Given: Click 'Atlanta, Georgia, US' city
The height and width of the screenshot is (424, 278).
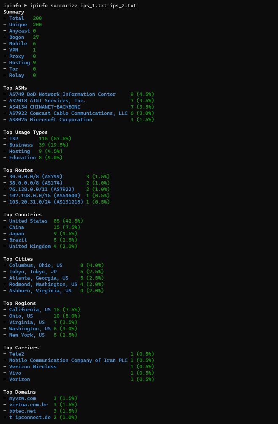Looking at the screenshot, I should 39,278.
